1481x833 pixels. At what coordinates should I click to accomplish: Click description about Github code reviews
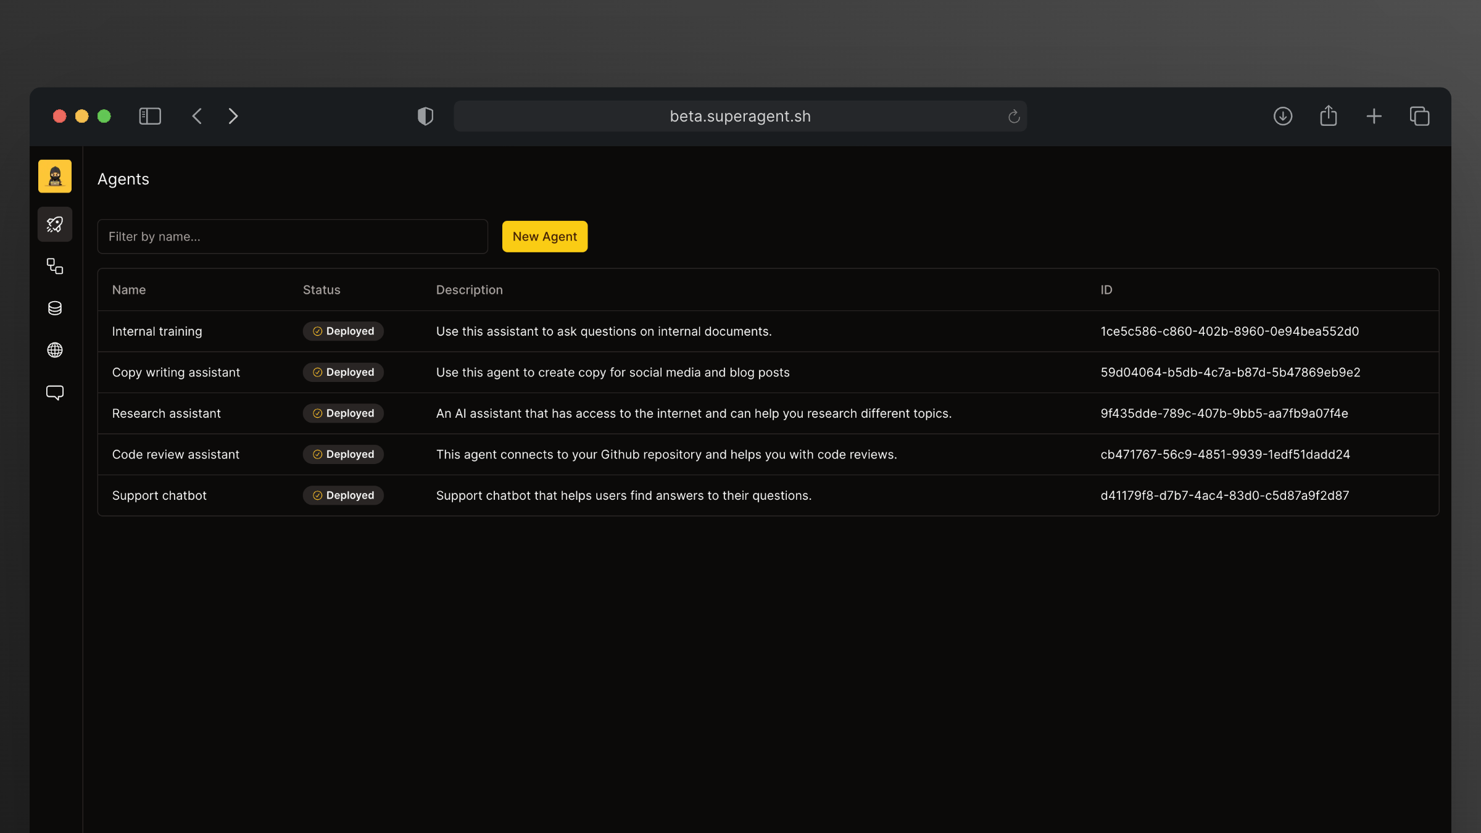pos(666,454)
